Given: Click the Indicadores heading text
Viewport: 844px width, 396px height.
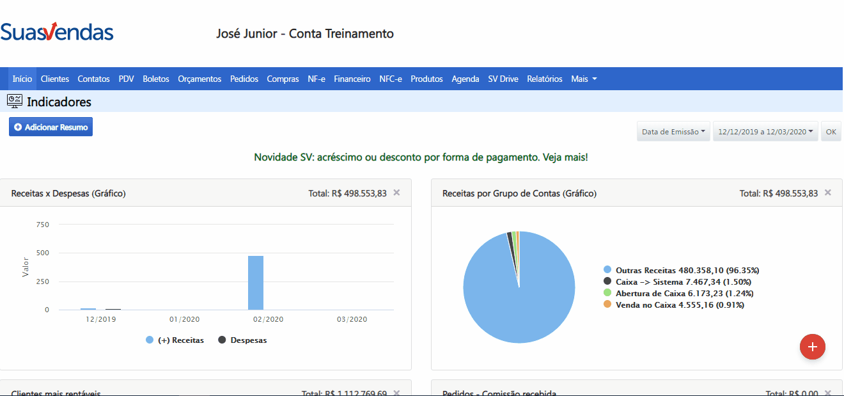Looking at the screenshot, I should (59, 102).
